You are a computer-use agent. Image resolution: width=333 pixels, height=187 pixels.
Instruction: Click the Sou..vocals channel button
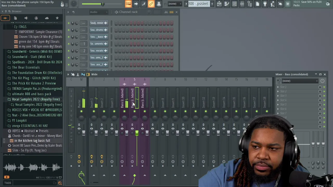point(98,51)
